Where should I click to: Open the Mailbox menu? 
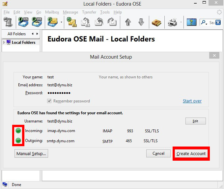tap(52, 12)
